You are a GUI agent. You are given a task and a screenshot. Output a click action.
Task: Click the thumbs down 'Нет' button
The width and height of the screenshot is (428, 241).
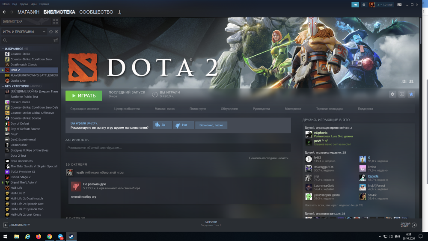(184, 125)
